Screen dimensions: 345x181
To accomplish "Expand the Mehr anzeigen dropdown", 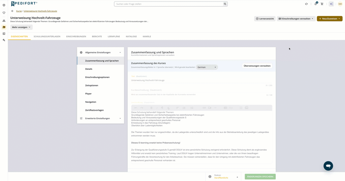I will pyautogui.click(x=21, y=27).
